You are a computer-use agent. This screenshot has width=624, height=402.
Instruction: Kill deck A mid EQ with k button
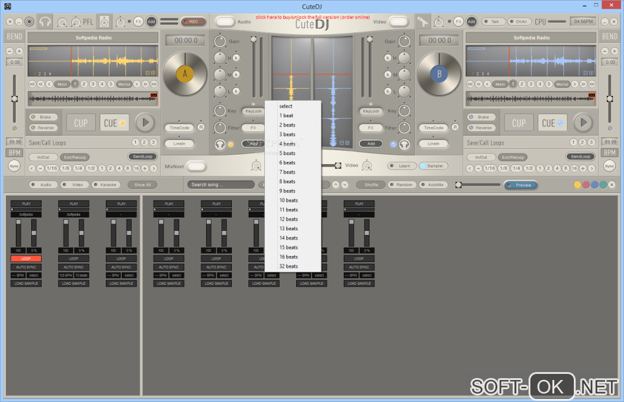click(236, 75)
